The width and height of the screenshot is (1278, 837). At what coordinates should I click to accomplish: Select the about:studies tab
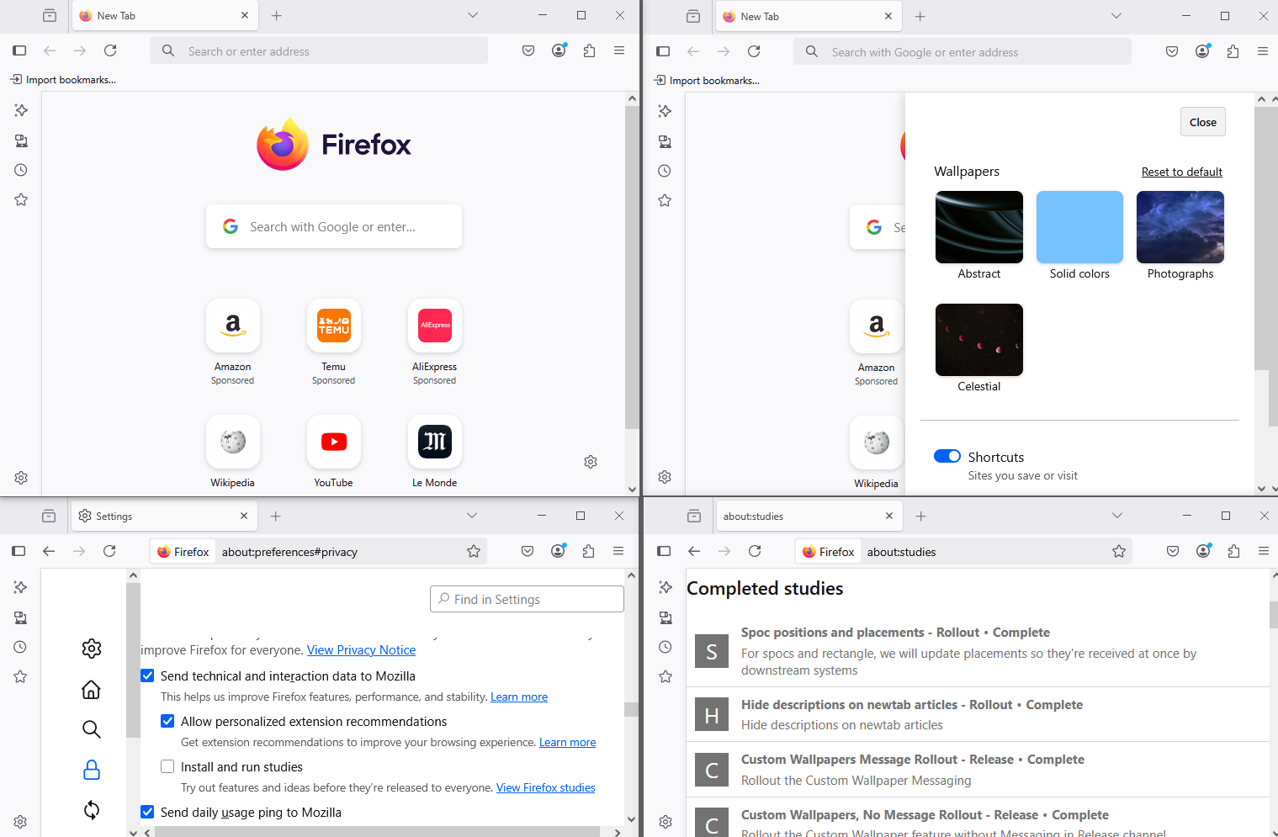pos(808,516)
